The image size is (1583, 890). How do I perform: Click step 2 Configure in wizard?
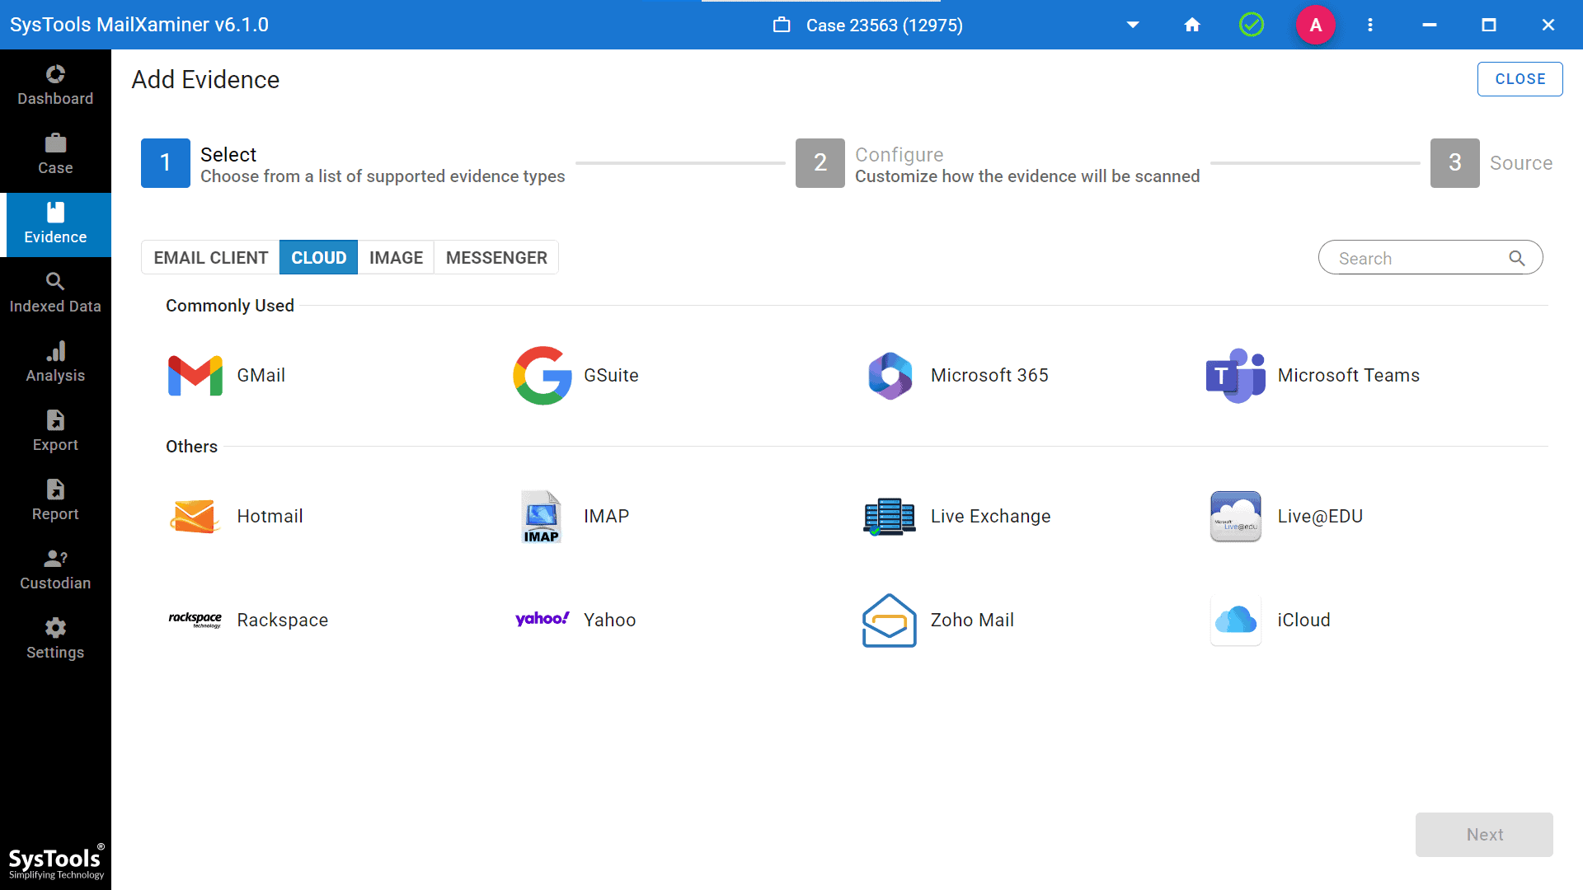[x=998, y=163]
